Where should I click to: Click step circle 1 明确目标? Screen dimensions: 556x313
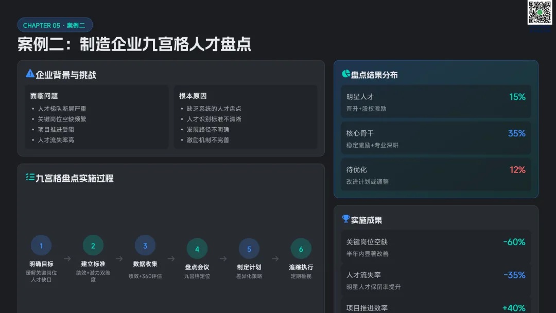pos(41,245)
